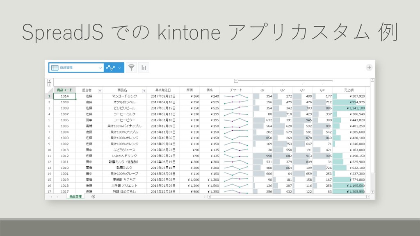Click the vertical scrollbar up arrow
The image size is (420, 236).
click(x=372, y=80)
